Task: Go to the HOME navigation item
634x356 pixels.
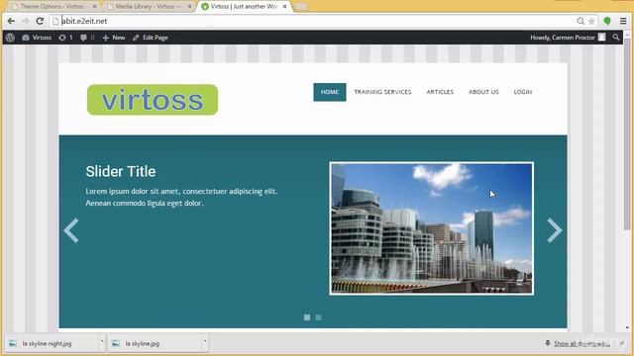Action: tap(330, 92)
